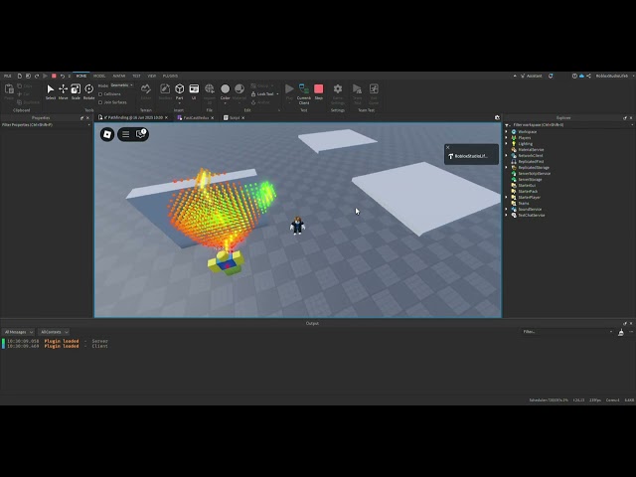Expand the SoundService node
Image resolution: width=636 pixels, height=477 pixels.
coord(506,210)
